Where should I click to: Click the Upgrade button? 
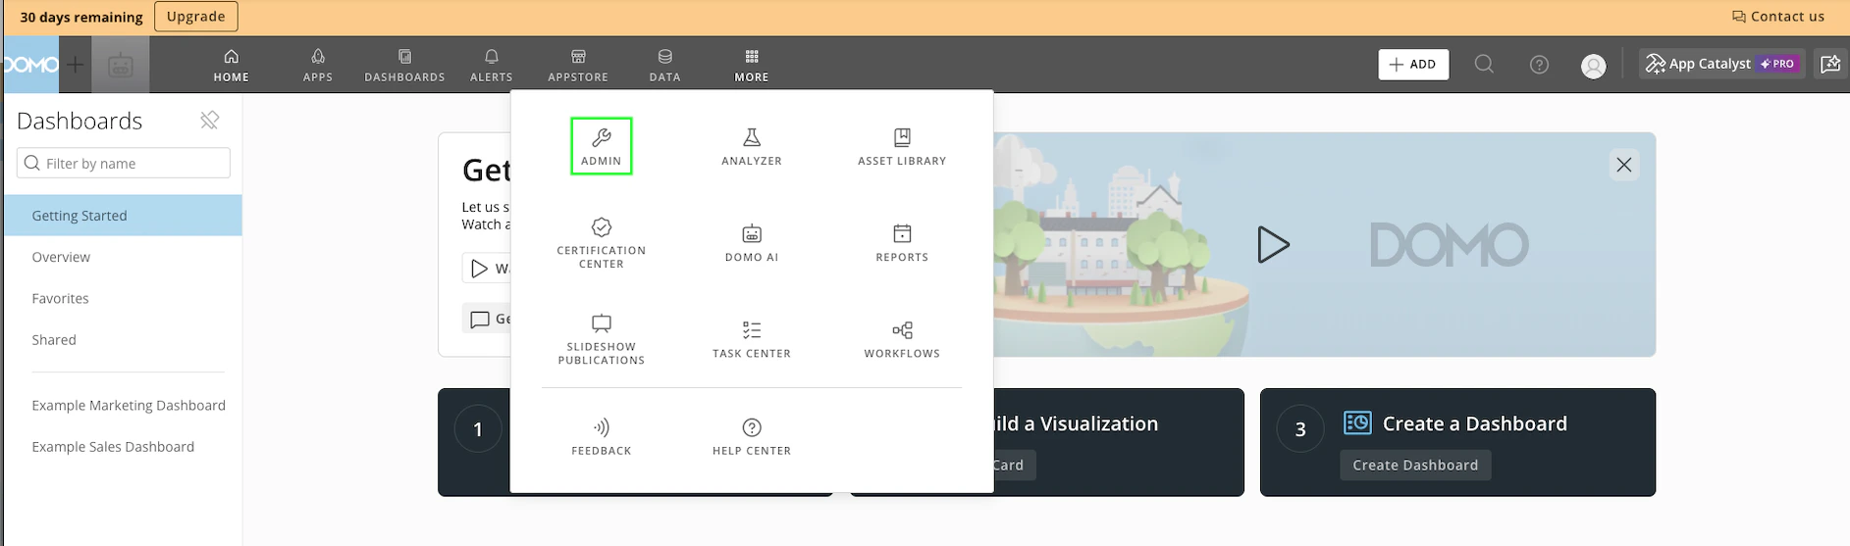point(196,17)
